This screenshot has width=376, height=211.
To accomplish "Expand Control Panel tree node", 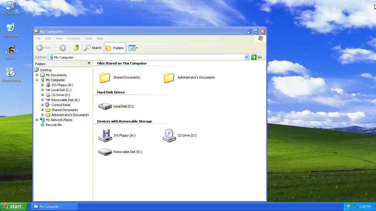I will coord(42,105).
